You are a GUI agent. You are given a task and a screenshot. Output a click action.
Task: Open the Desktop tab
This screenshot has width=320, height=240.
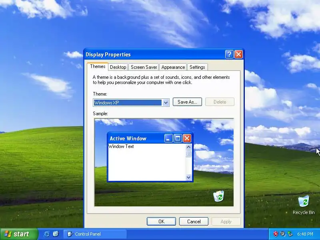pyautogui.click(x=118, y=67)
